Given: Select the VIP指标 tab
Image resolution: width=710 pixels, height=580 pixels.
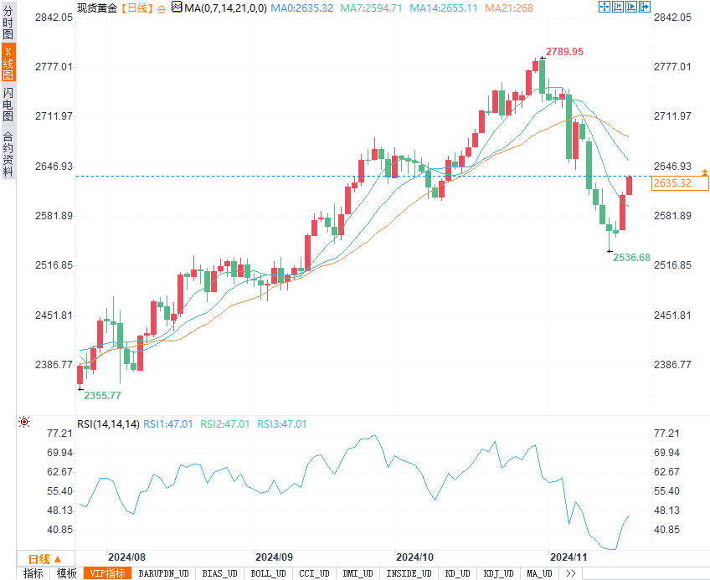Looking at the screenshot, I should coord(107,573).
